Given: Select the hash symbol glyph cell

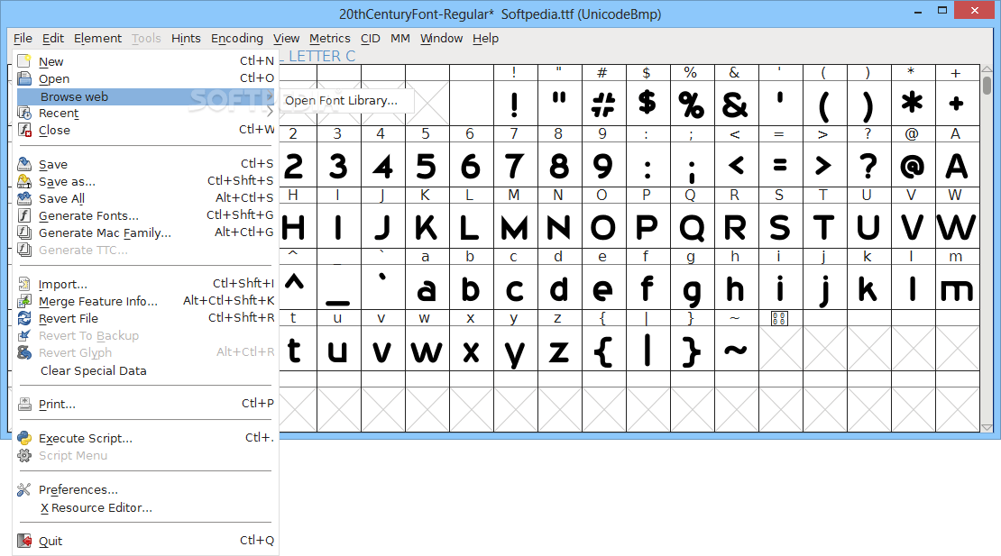Looking at the screenshot, I should point(603,103).
